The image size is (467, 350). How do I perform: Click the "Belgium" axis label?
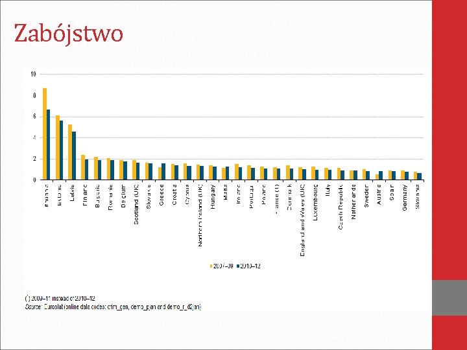(123, 196)
